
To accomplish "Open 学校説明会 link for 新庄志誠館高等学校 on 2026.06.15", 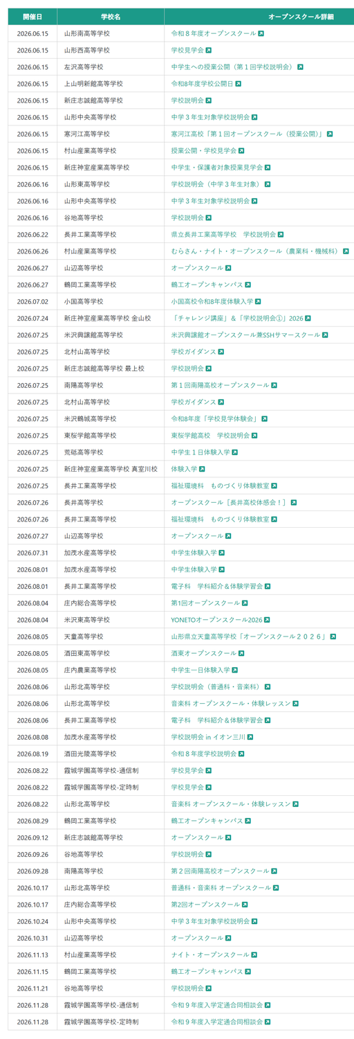I will pos(187,100).
